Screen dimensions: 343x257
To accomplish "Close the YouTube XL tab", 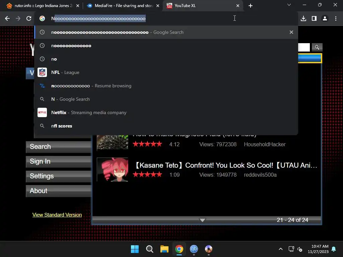I will (238, 6).
